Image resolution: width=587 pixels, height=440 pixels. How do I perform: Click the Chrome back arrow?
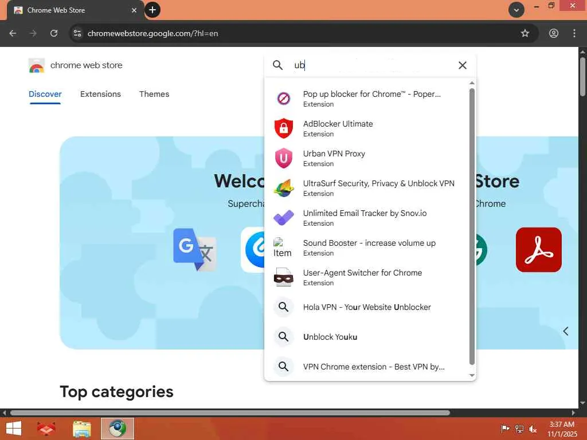click(13, 33)
